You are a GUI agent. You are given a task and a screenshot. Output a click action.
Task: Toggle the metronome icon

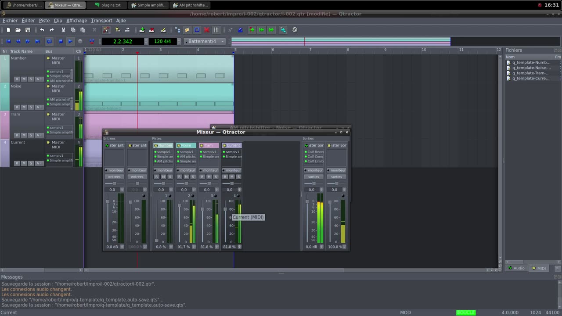pyautogui.click(x=240, y=30)
